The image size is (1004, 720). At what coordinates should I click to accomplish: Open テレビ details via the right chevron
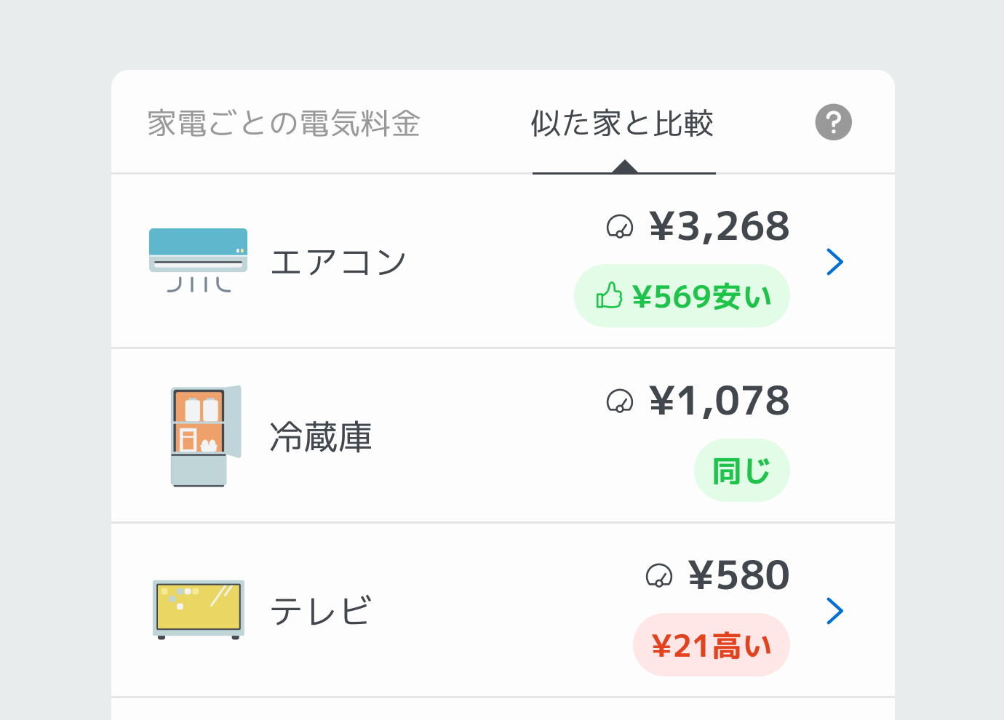834,611
